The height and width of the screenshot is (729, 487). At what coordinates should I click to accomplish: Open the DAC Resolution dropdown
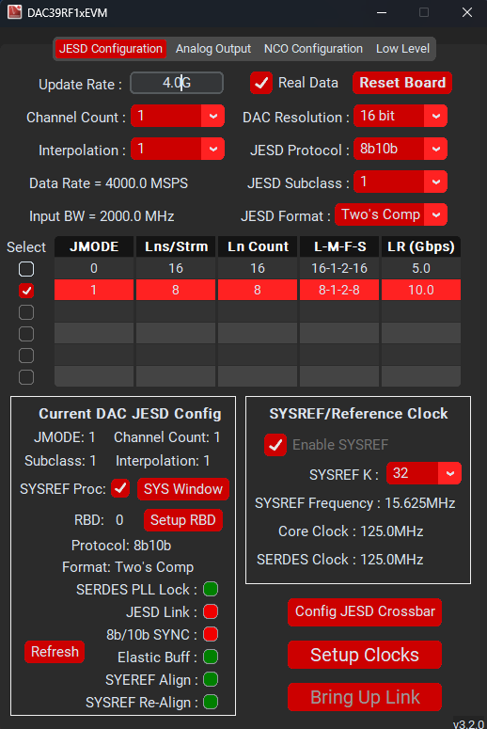401,116
